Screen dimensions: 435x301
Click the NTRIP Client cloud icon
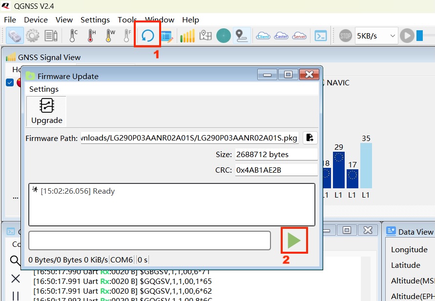point(263,36)
